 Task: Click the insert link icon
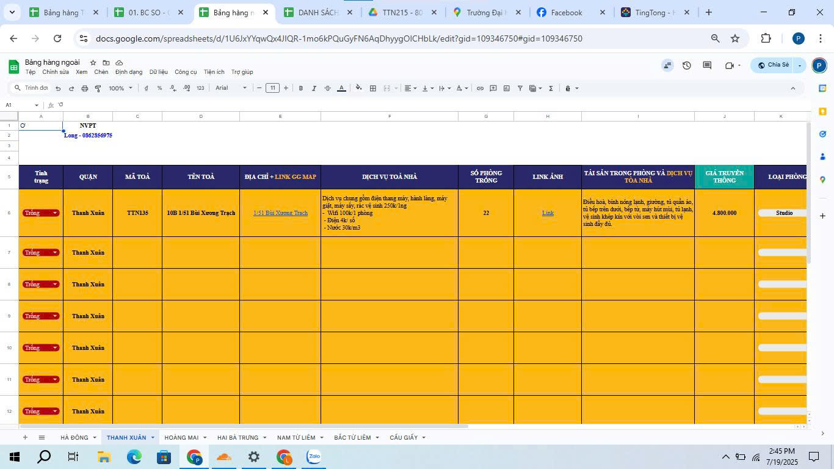click(x=480, y=89)
